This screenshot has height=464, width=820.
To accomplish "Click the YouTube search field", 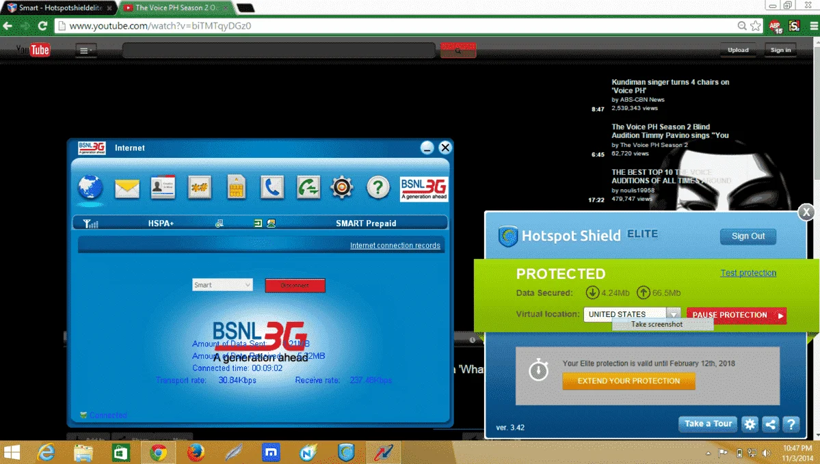I will pyautogui.click(x=279, y=51).
